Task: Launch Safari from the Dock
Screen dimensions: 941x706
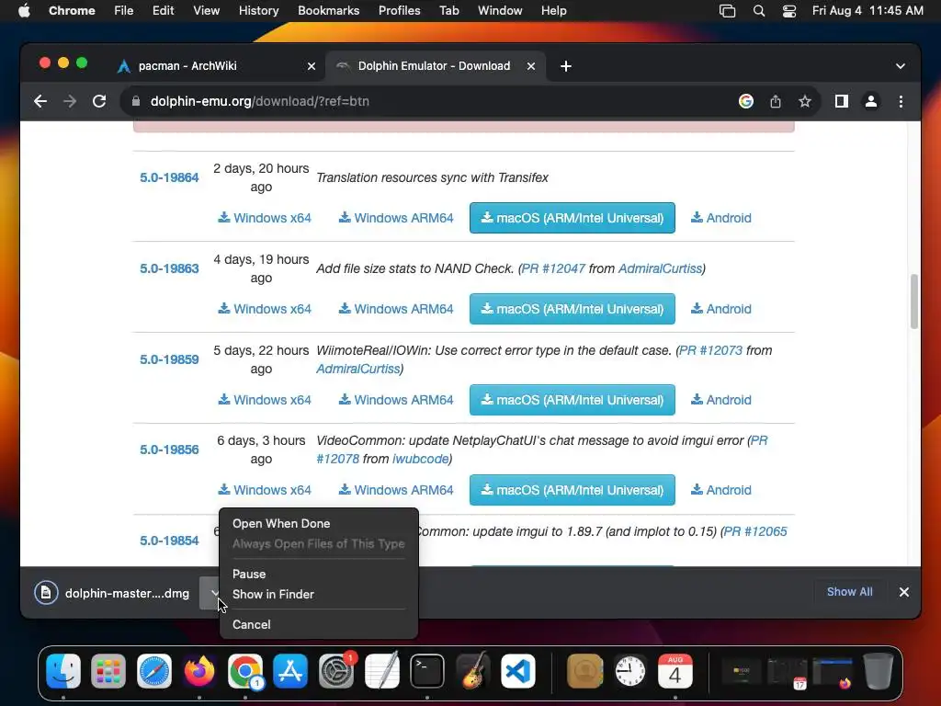Action: pyautogui.click(x=154, y=670)
